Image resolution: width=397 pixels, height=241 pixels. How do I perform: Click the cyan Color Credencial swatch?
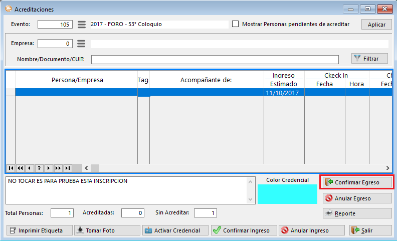pyautogui.click(x=287, y=194)
